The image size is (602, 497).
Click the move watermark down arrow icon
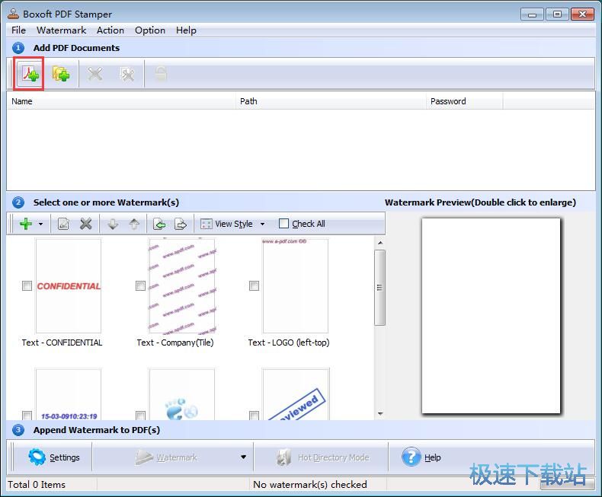pyautogui.click(x=113, y=224)
